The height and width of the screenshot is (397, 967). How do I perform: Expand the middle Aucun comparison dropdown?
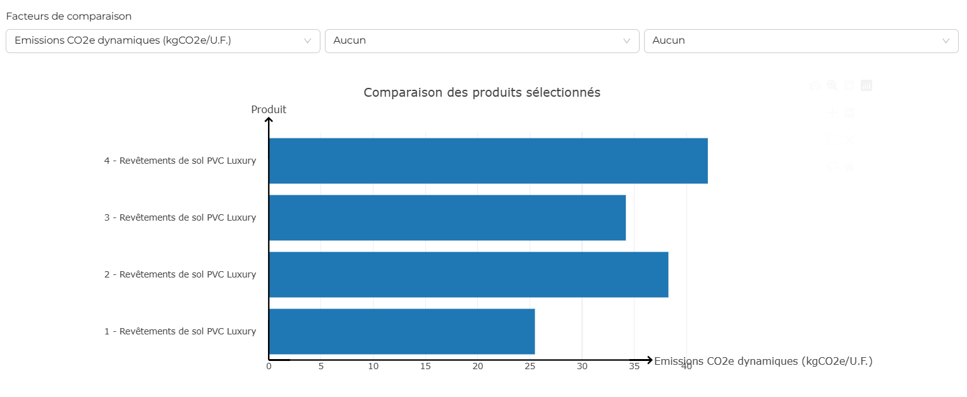[482, 40]
